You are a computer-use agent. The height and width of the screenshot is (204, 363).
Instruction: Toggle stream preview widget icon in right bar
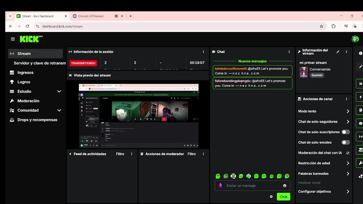tap(360, 84)
